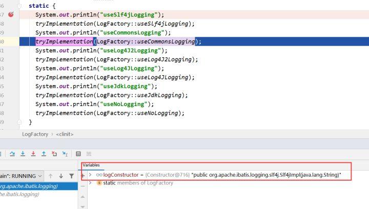Collapse the static block fold marker
The image size is (369, 209).
(x=19, y=6)
